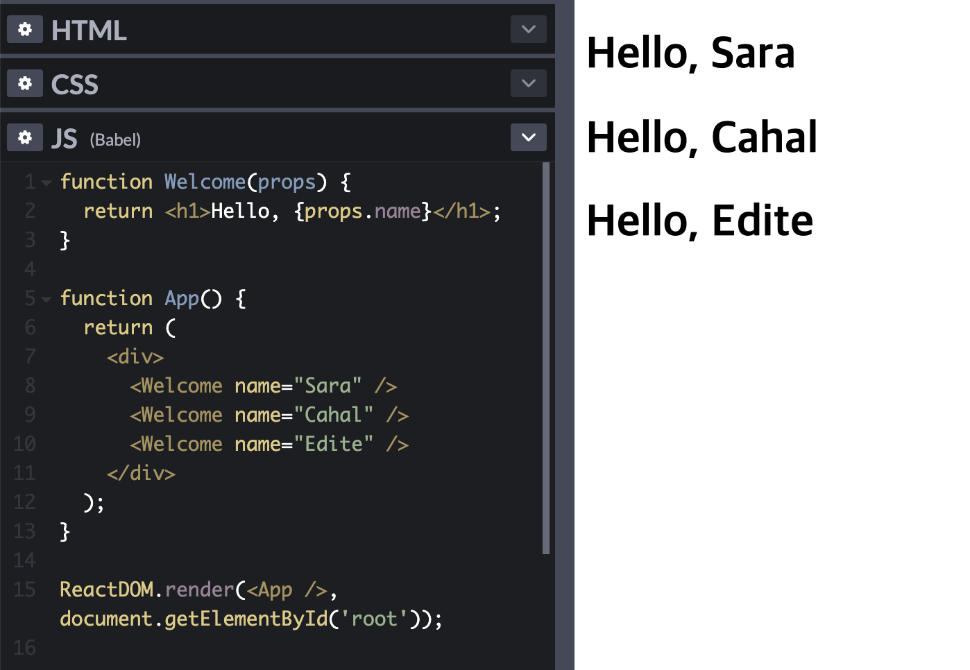Click 'Hello, Cahal' heading in preview

tap(702, 137)
